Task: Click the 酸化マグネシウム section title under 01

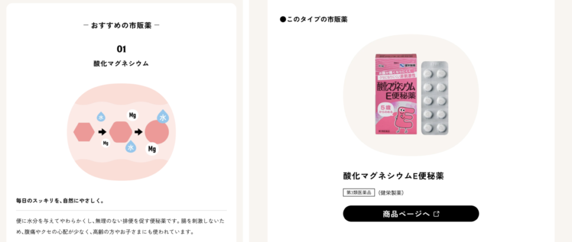Action: pos(121,64)
